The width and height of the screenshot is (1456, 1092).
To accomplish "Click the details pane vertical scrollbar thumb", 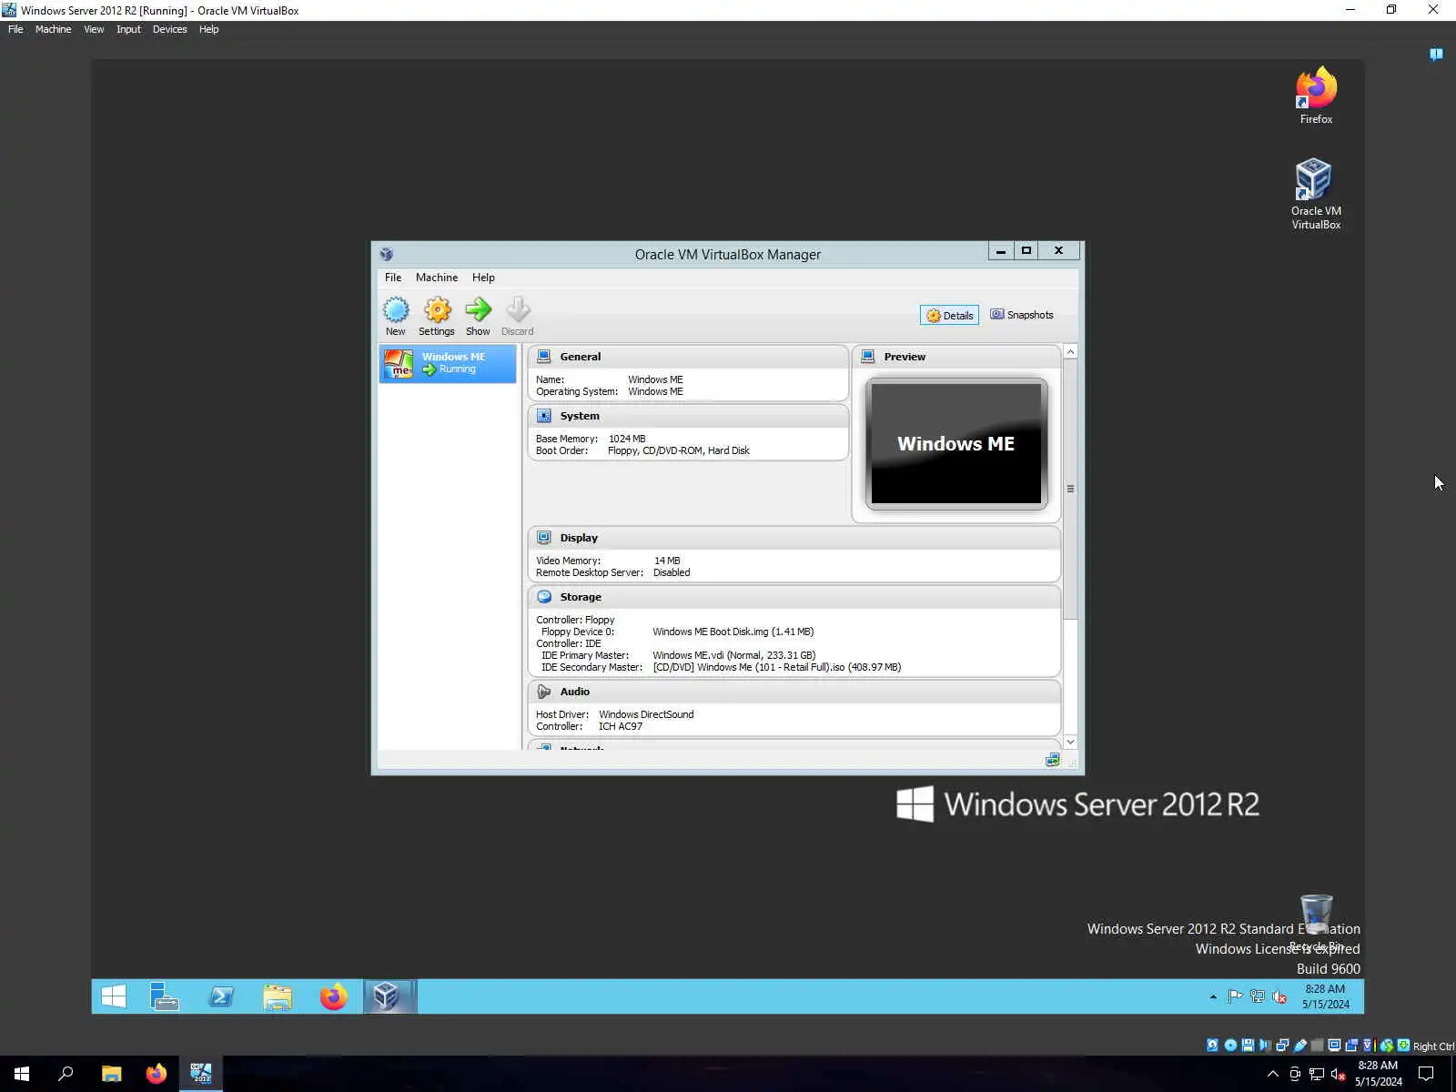I will [x=1070, y=489].
